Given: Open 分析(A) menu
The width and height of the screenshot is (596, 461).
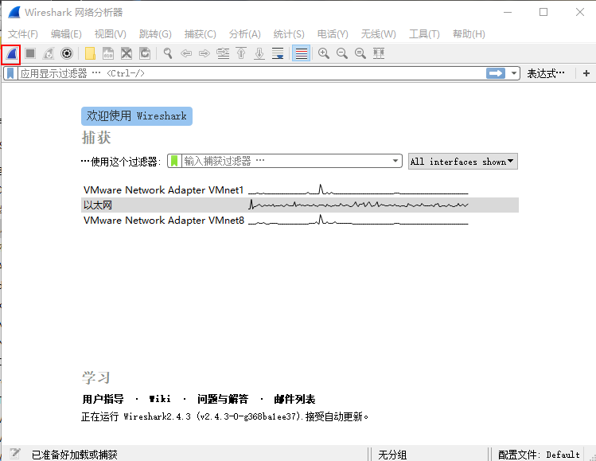Looking at the screenshot, I should (x=244, y=34).
